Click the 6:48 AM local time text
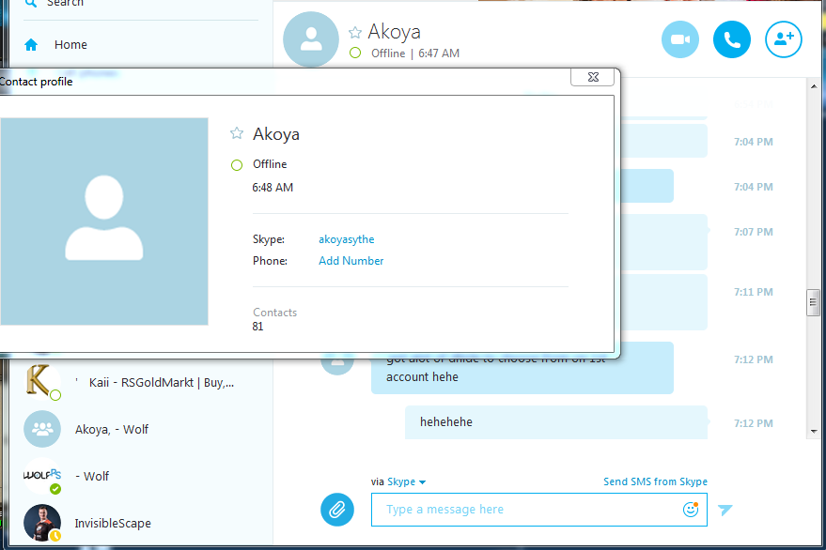 click(x=273, y=188)
